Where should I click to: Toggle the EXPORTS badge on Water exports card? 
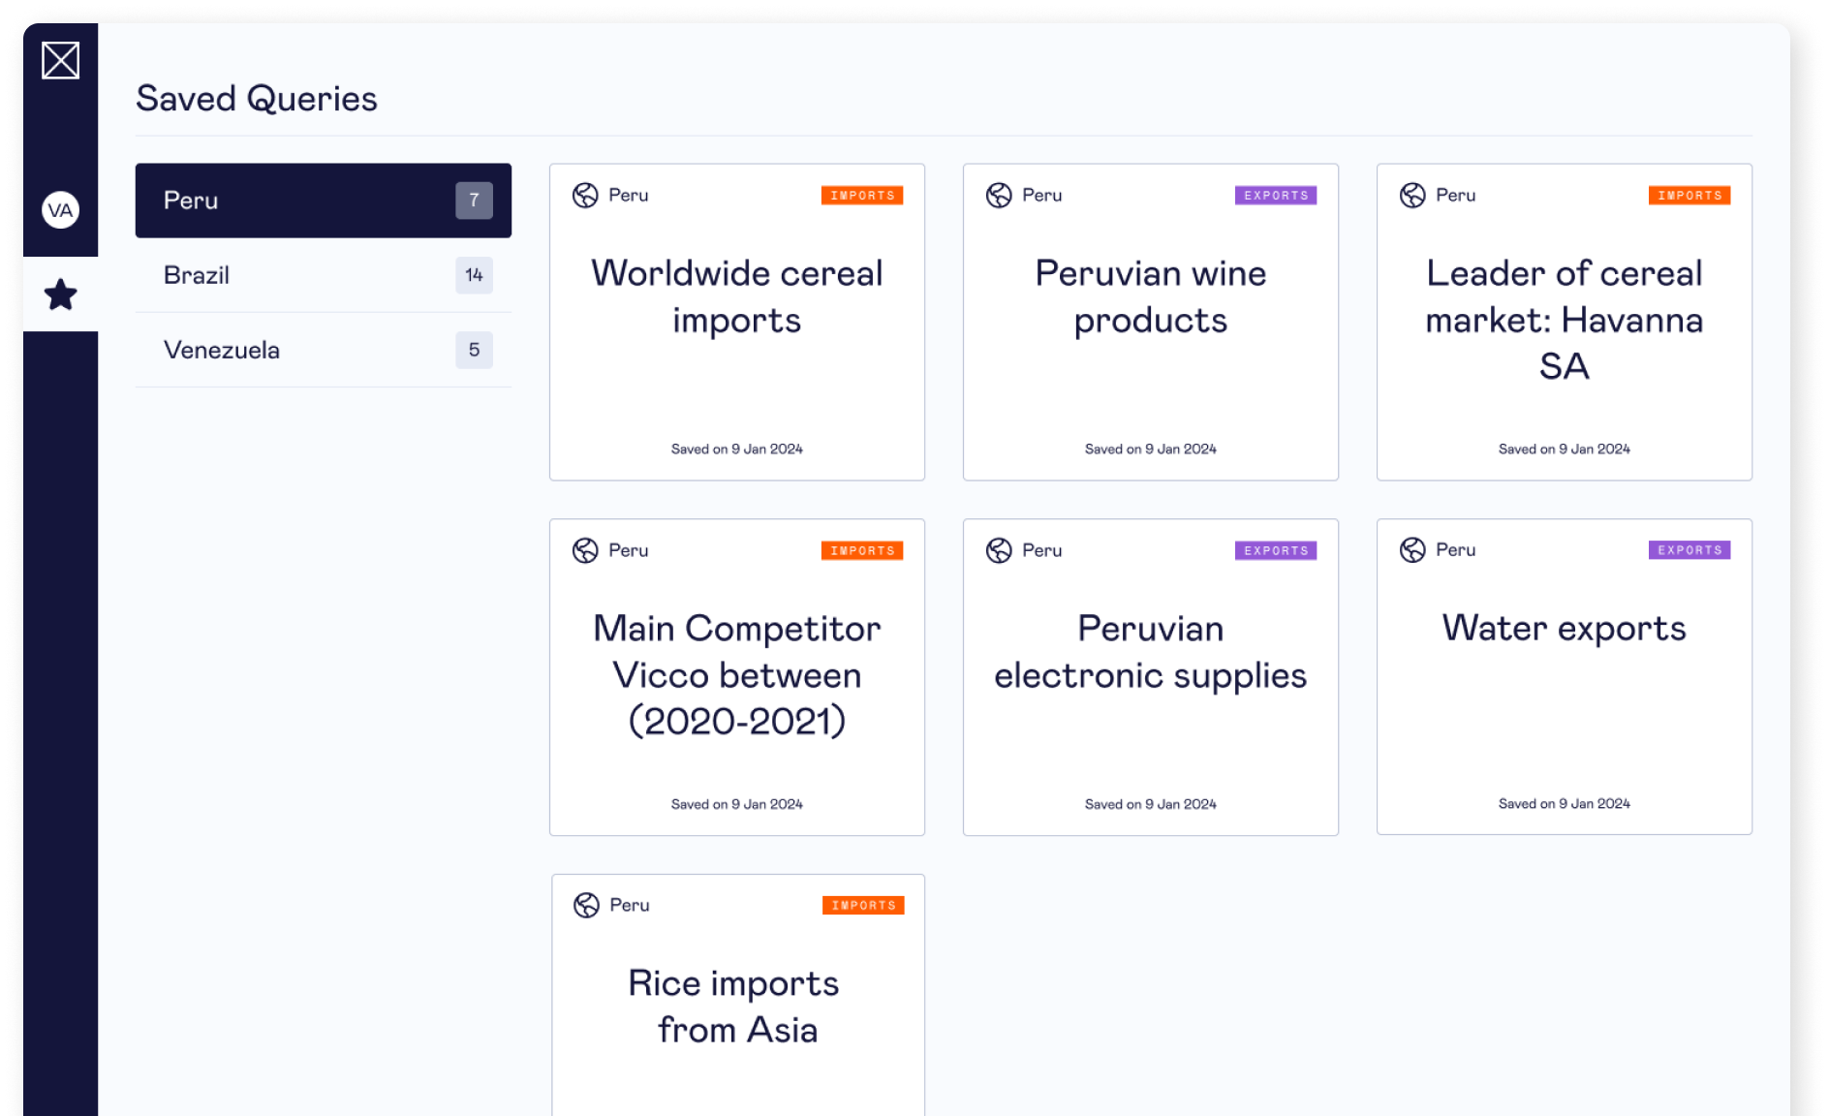(x=1689, y=549)
